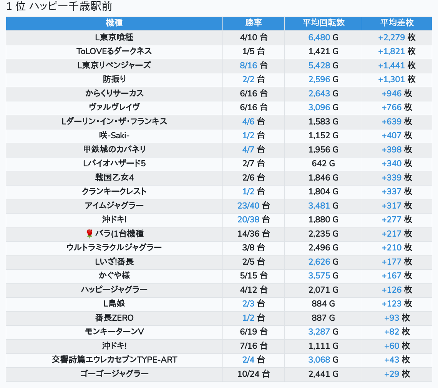This screenshot has width=438, height=388.
Task: Select the win rate '20/38 台'
Action: (x=253, y=220)
